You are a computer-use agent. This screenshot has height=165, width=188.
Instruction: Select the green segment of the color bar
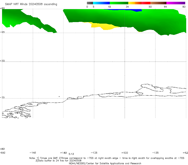[119, 3]
